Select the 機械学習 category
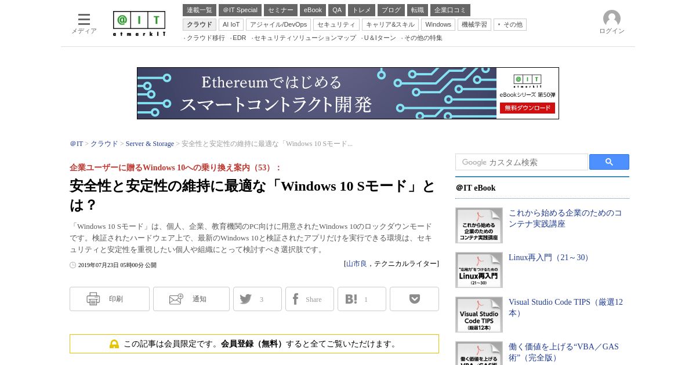 point(474,24)
